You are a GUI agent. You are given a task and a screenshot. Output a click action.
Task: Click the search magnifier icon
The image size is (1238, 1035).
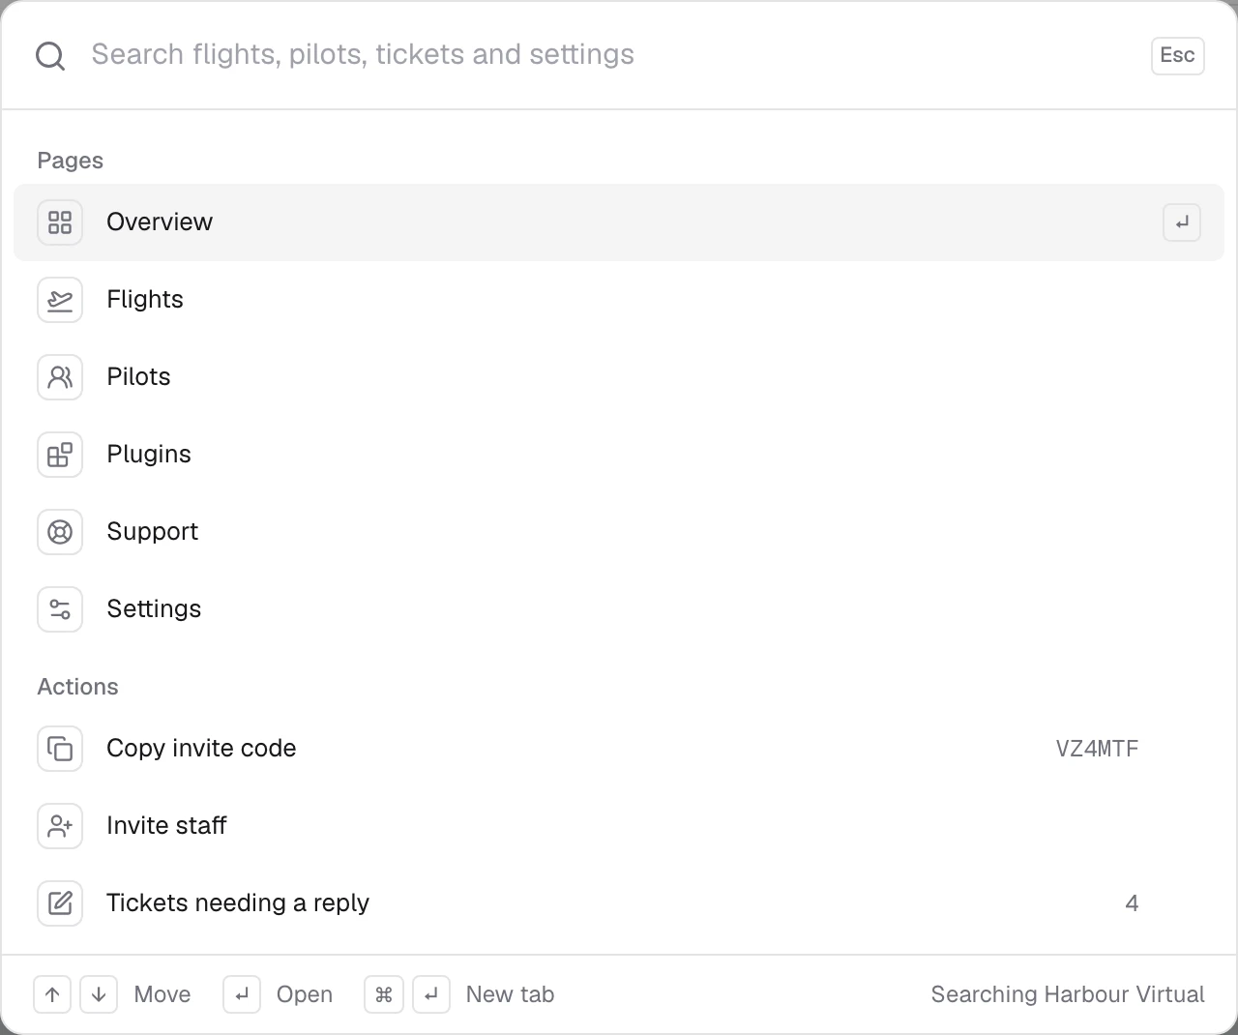(x=50, y=55)
